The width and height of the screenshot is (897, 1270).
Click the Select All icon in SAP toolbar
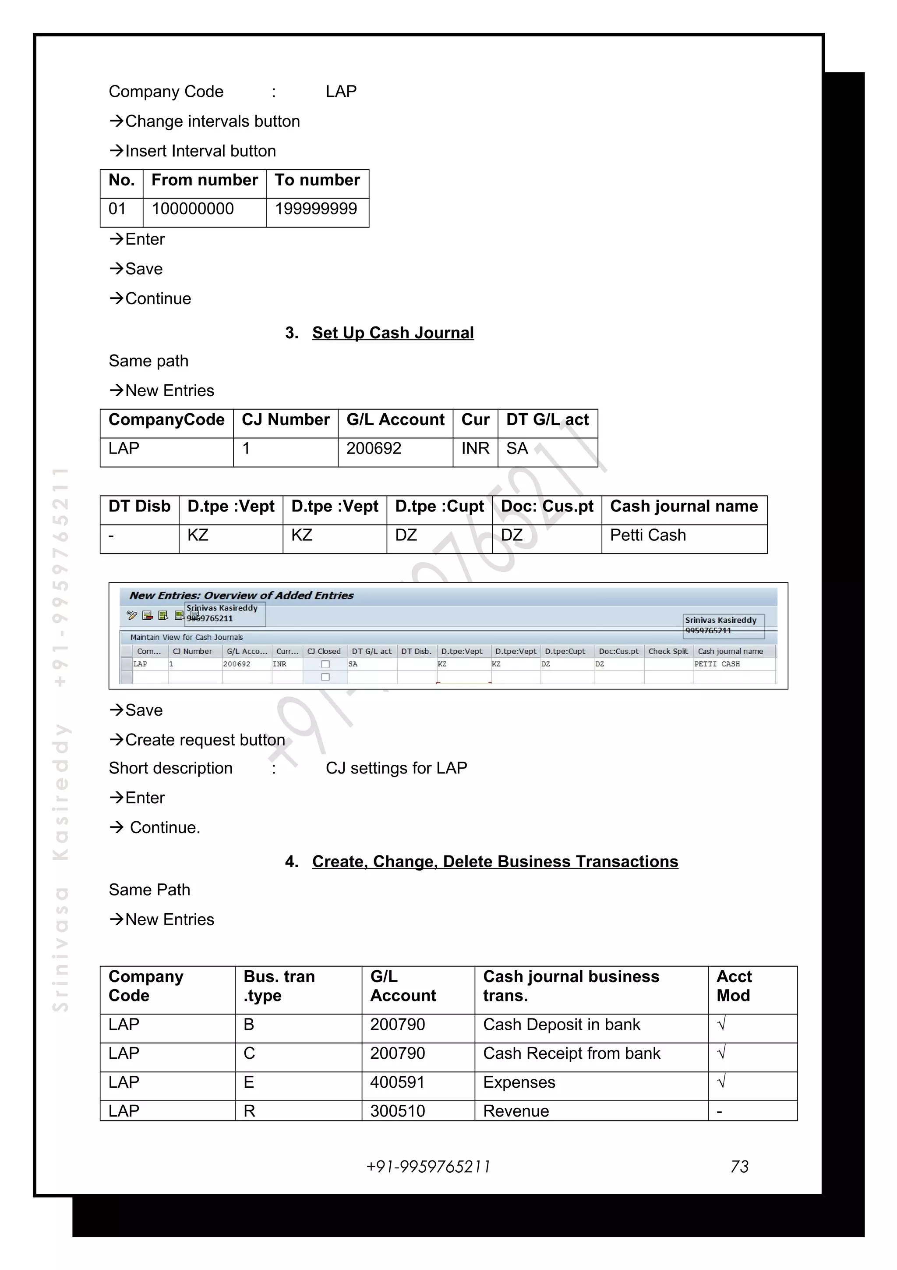(163, 615)
